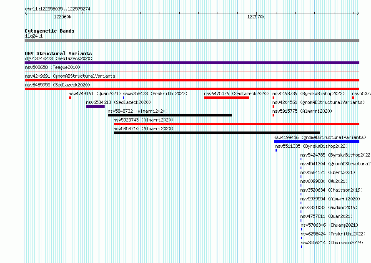Image resolution: width=371 pixels, height=263 pixels.
Task: Click the Cytogenetic Bands track title
Action: tap(50, 31)
